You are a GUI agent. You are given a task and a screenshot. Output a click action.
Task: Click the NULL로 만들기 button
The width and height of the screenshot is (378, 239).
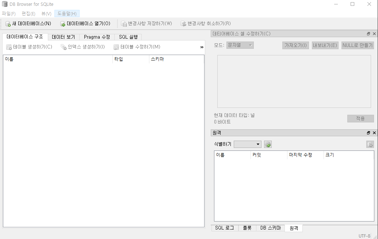click(x=358, y=45)
